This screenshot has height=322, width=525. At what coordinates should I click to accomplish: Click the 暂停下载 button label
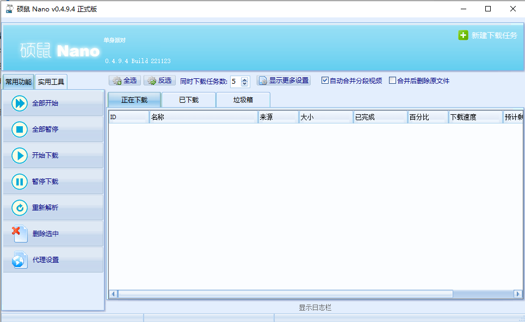[x=45, y=182]
